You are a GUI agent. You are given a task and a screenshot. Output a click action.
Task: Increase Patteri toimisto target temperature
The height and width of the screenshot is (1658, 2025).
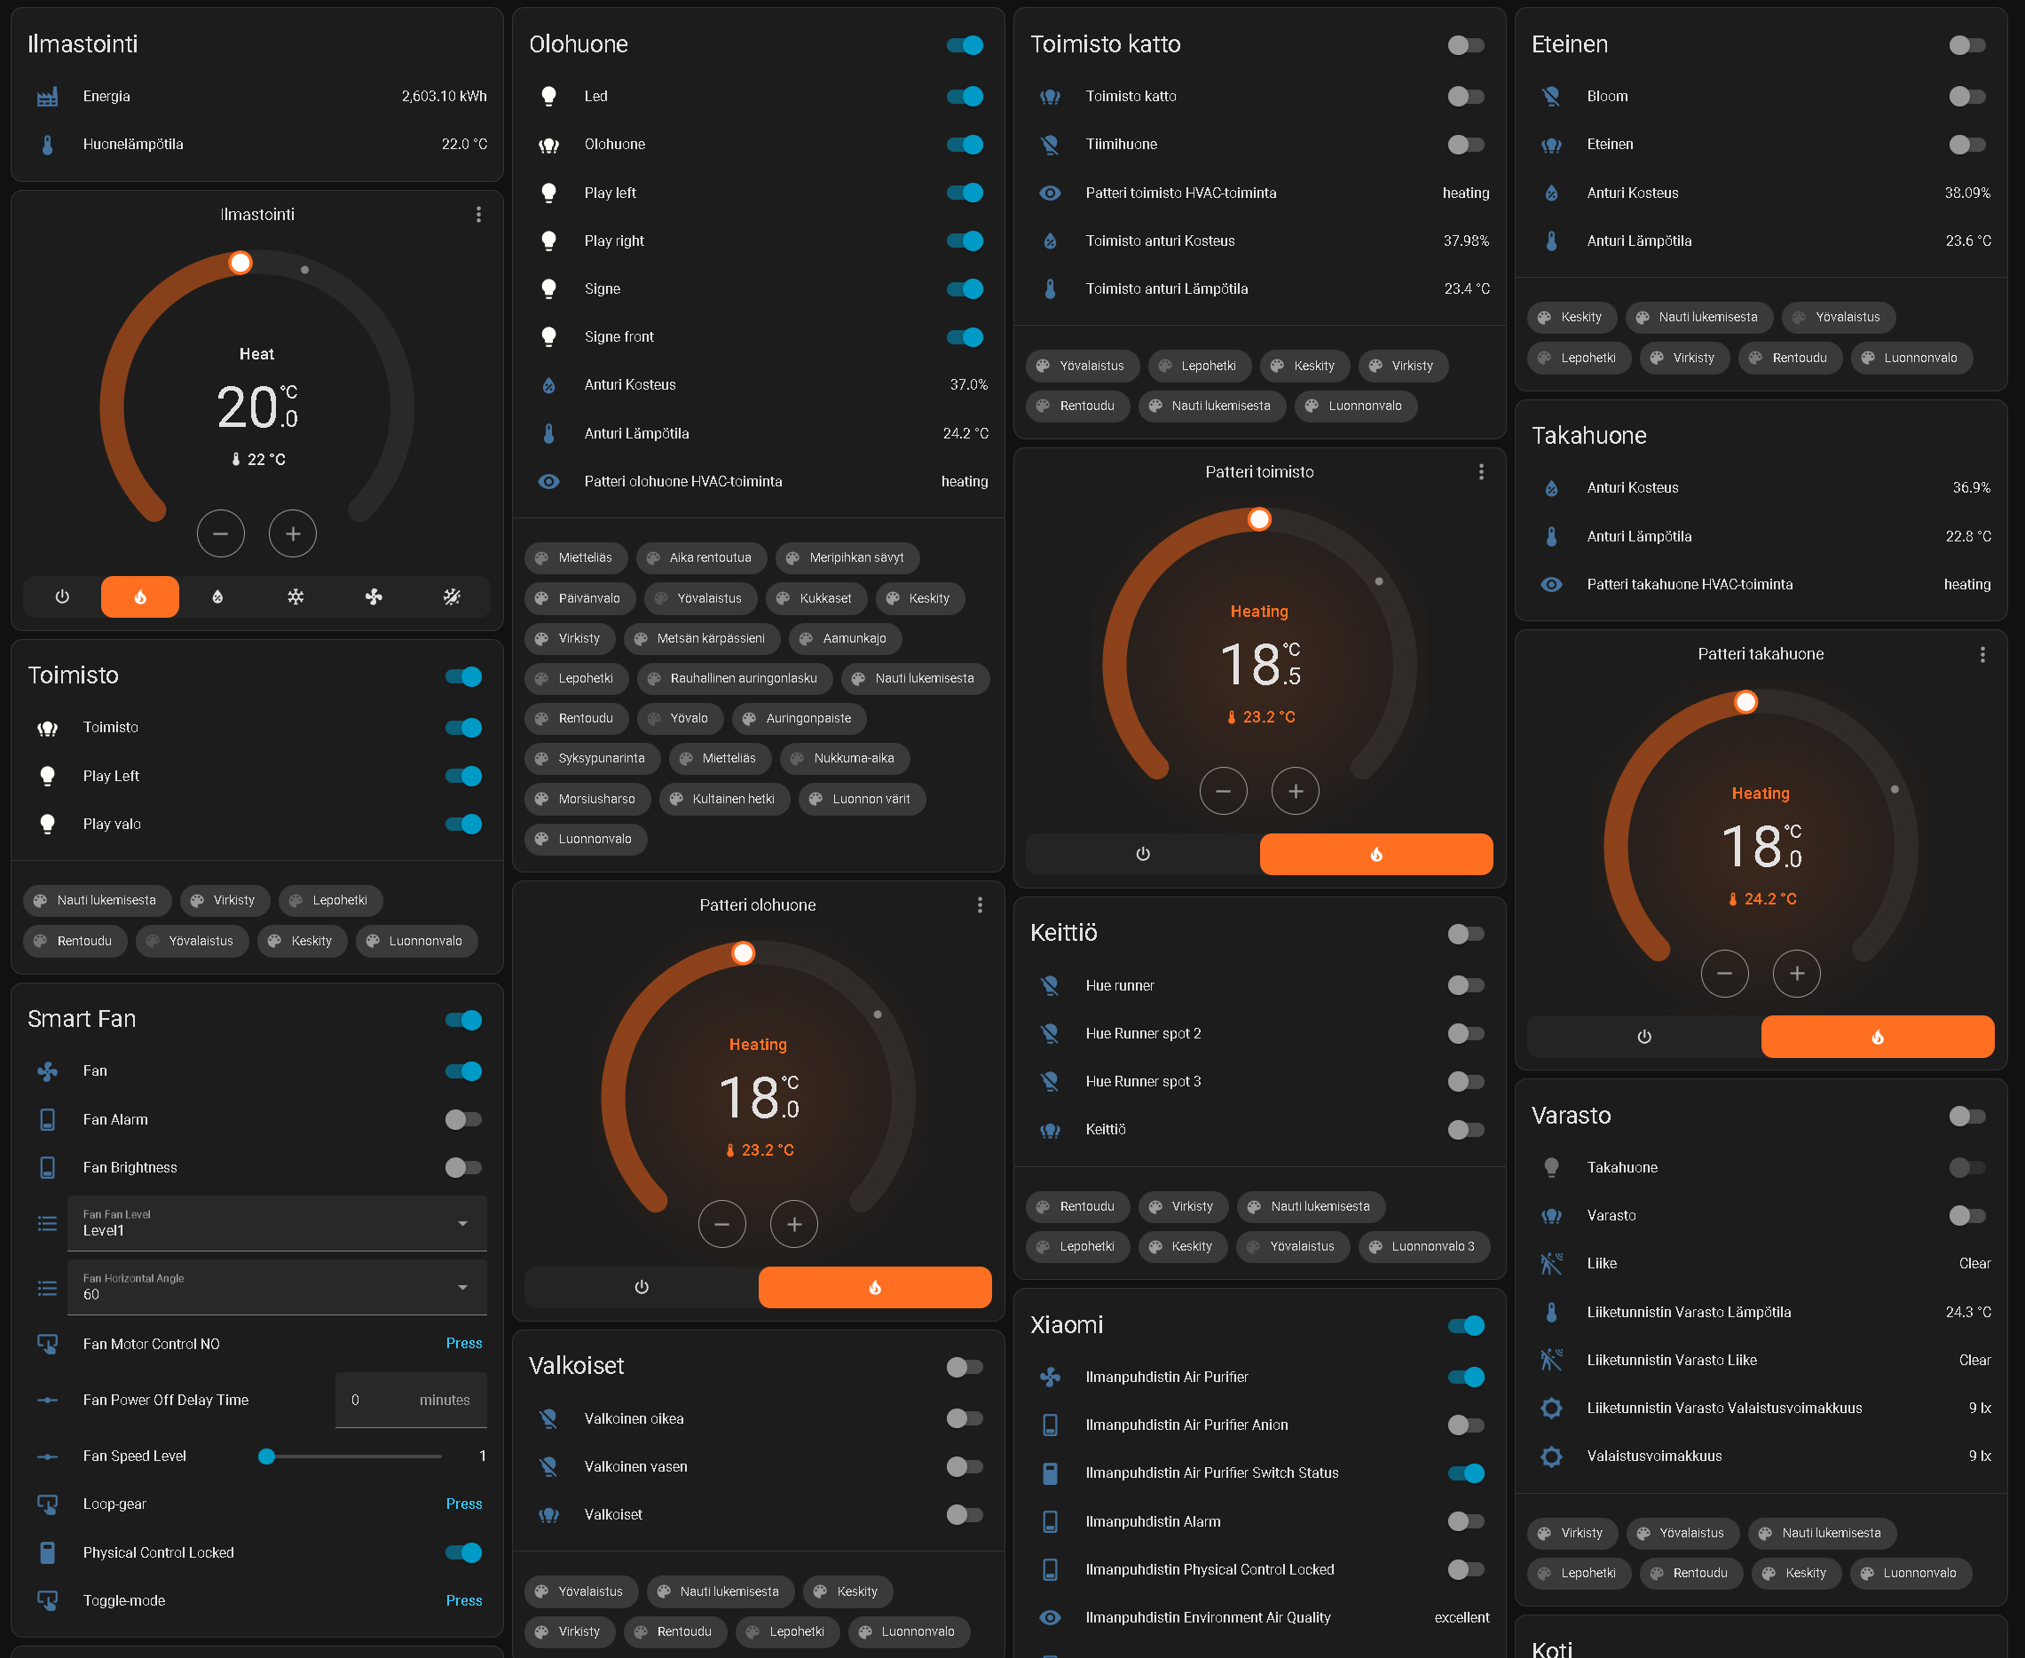(x=1295, y=791)
